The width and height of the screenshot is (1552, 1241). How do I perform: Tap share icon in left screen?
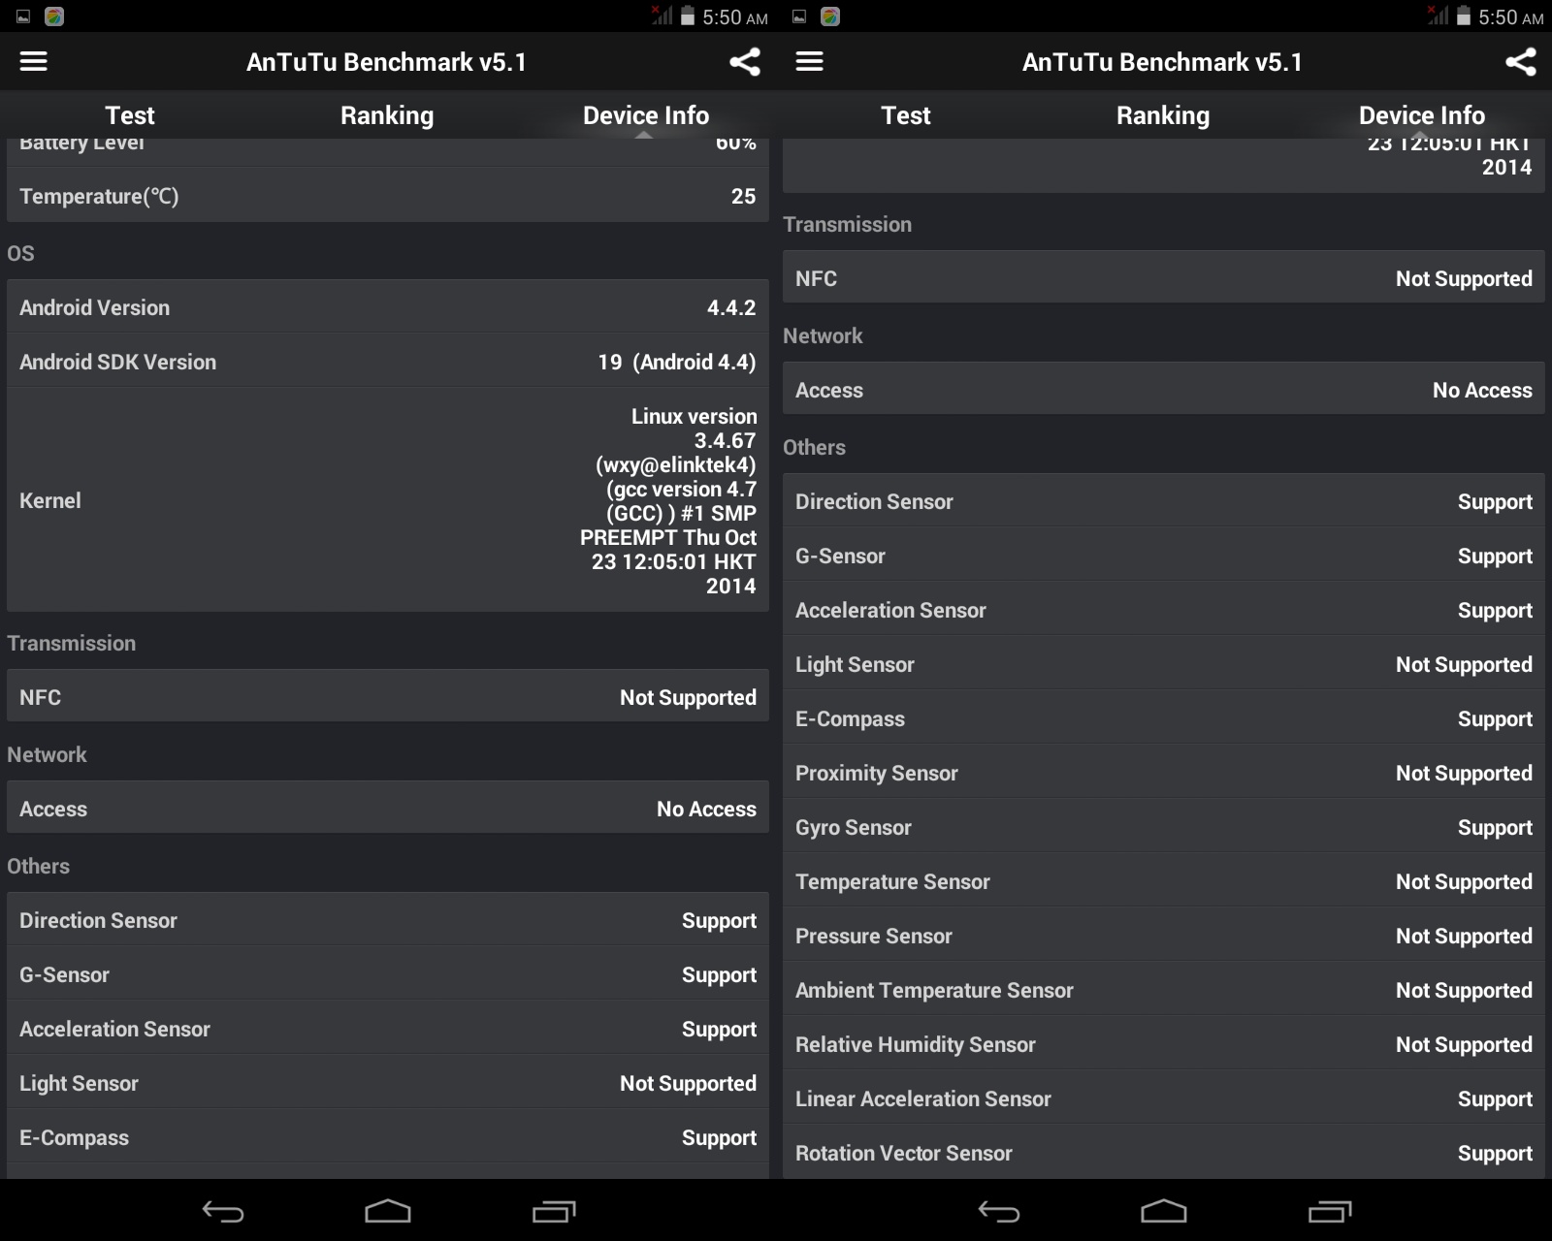[744, 62]
